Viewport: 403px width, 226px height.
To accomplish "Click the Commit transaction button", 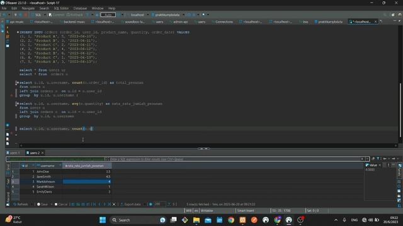I will [57, 15].
